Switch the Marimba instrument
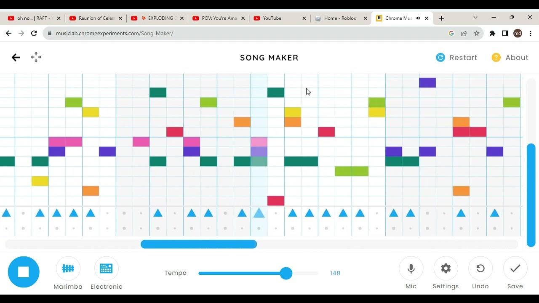This screenshot has height=303, width=539. [x=68, y=268]
